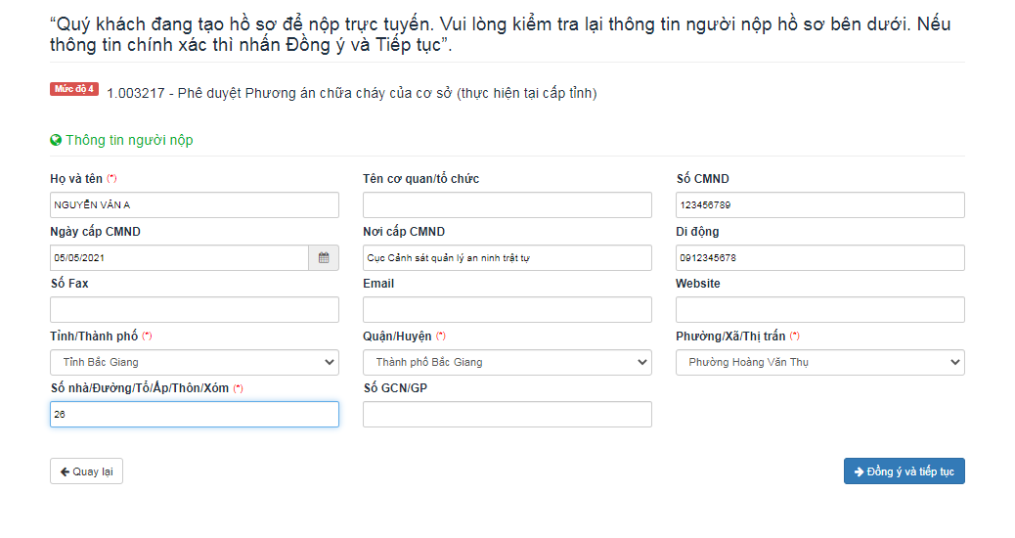Click the Ngày cấp CMND date field

(179, 257)
